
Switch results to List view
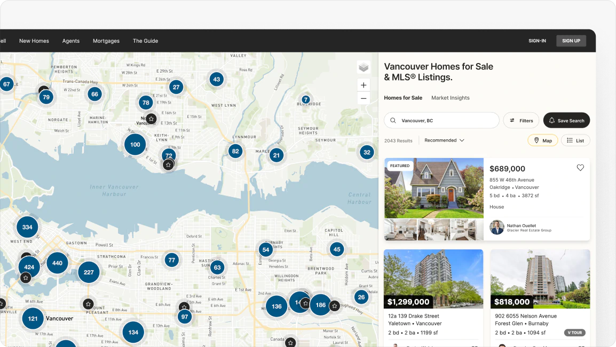tap(575, 140)
